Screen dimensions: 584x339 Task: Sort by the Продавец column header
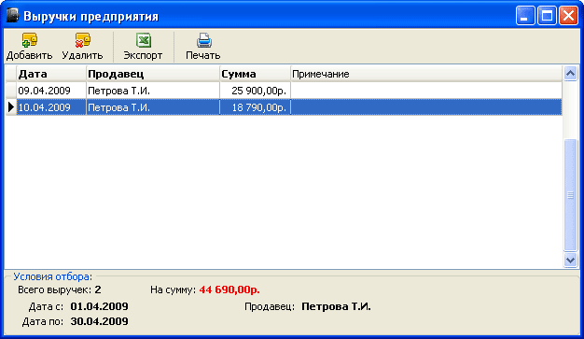(153, 74)
